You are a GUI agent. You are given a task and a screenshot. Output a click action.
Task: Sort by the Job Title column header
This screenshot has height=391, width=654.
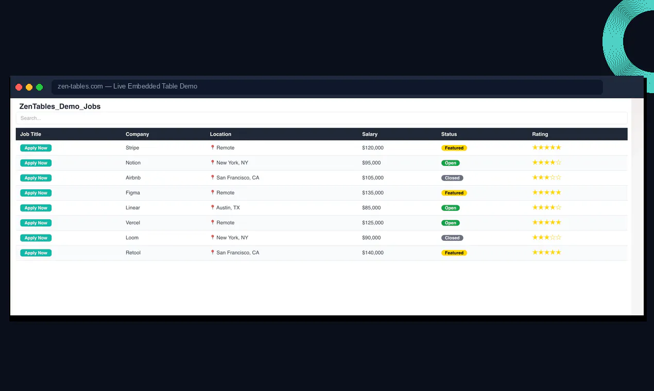(x=30, y=134)
